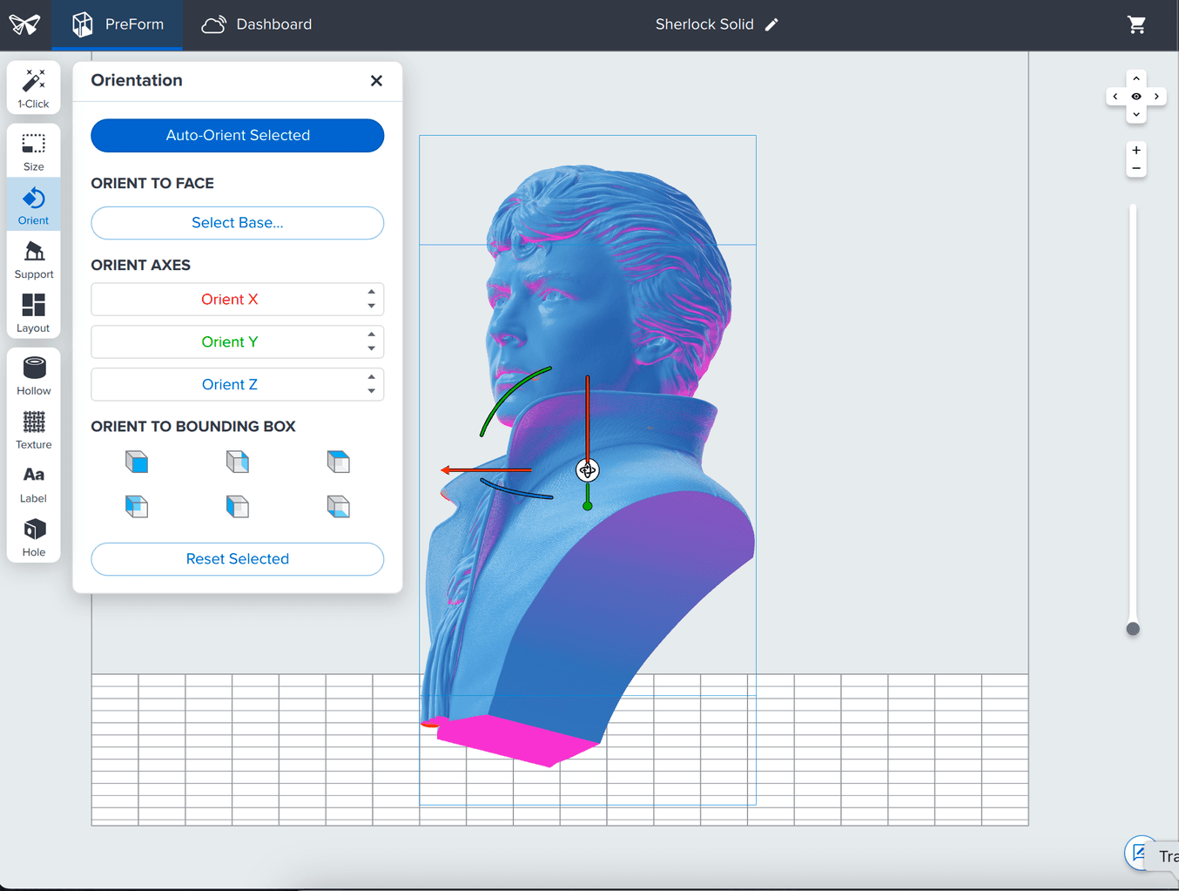Select the Size tool in sidebar
Viewport: 1179px width, 891px height.
pos(33,152)
